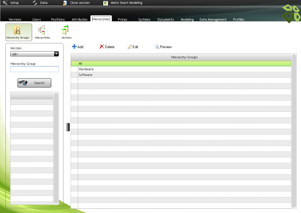301x213 pixels.
Task: Click the magnifier Preview icon
Action: point(157,47)
